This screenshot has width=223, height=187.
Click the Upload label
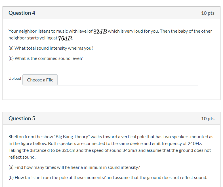pyautogui.click(x=15, y=78)
